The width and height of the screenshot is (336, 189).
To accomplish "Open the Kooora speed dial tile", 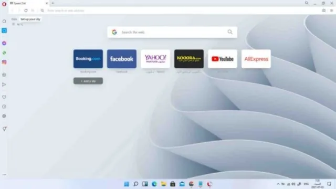I will coord(189,59).
